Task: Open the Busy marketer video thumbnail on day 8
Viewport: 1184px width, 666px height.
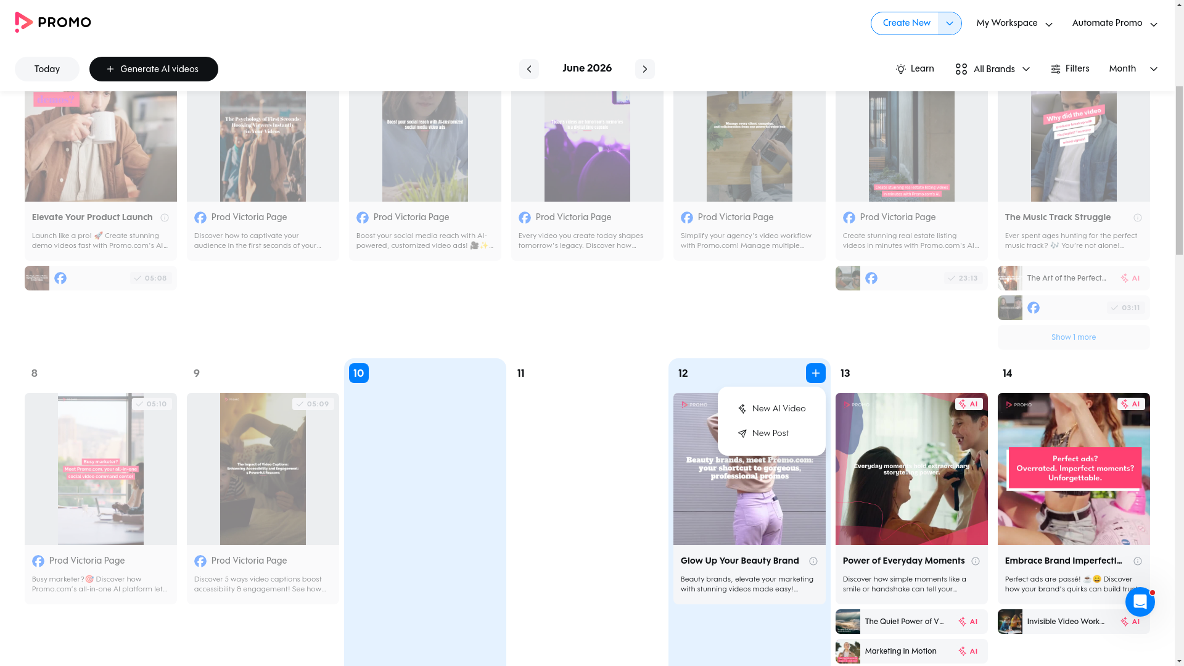Action: [101, 469]
